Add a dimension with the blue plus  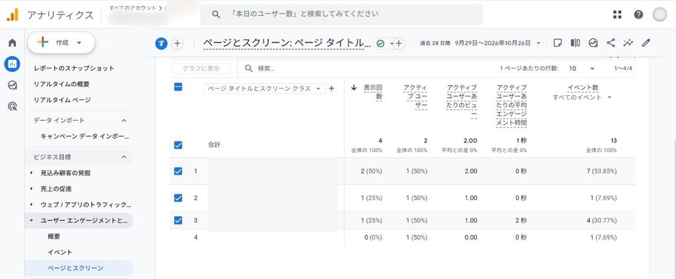pyautogui.click(x=331, y=88)
